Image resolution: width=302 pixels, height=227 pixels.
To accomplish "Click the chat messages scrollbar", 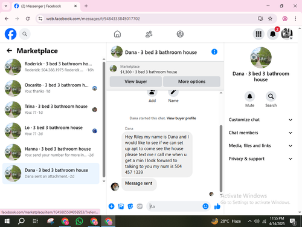I will point(221,159).
